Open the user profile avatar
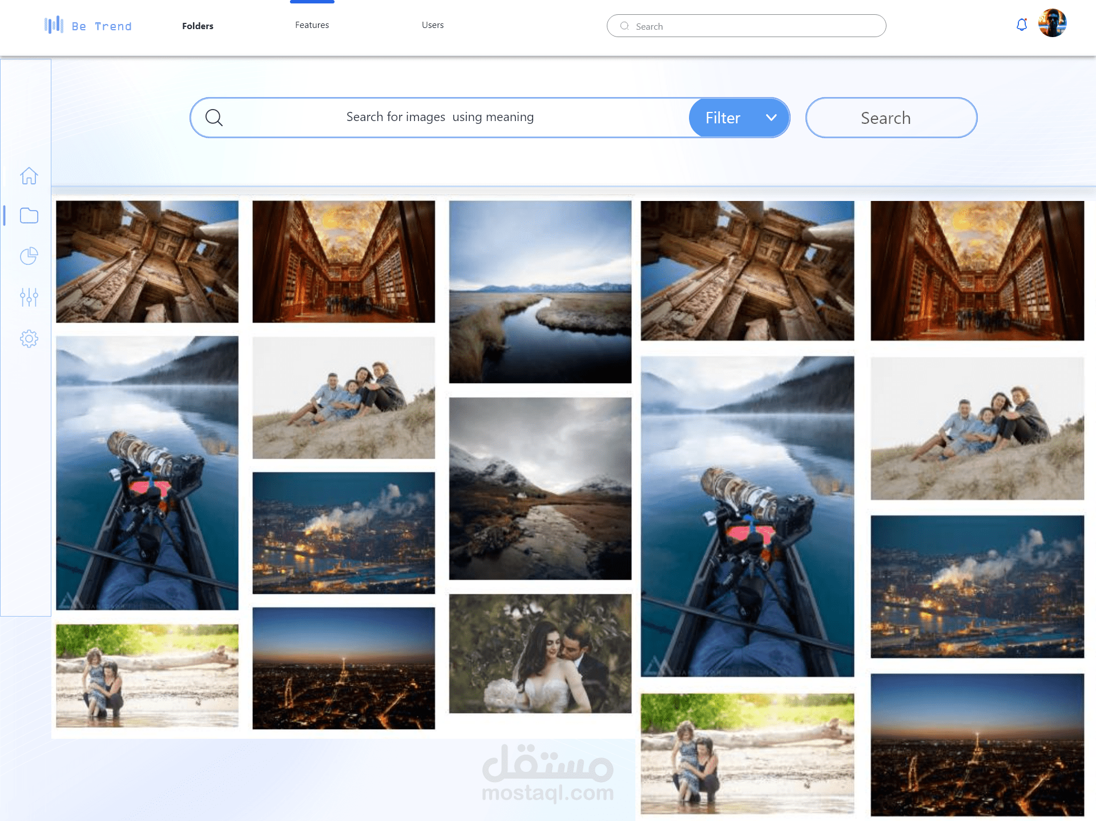The height and width of the screenshot is (821, 1096). pos(1052,23)
